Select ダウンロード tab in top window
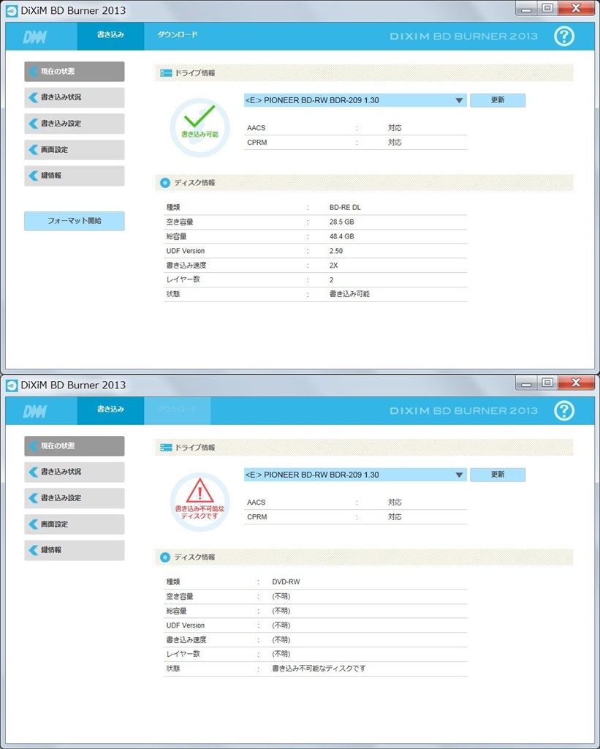Screen dimensions: 600x749 (x=178, y=35)
